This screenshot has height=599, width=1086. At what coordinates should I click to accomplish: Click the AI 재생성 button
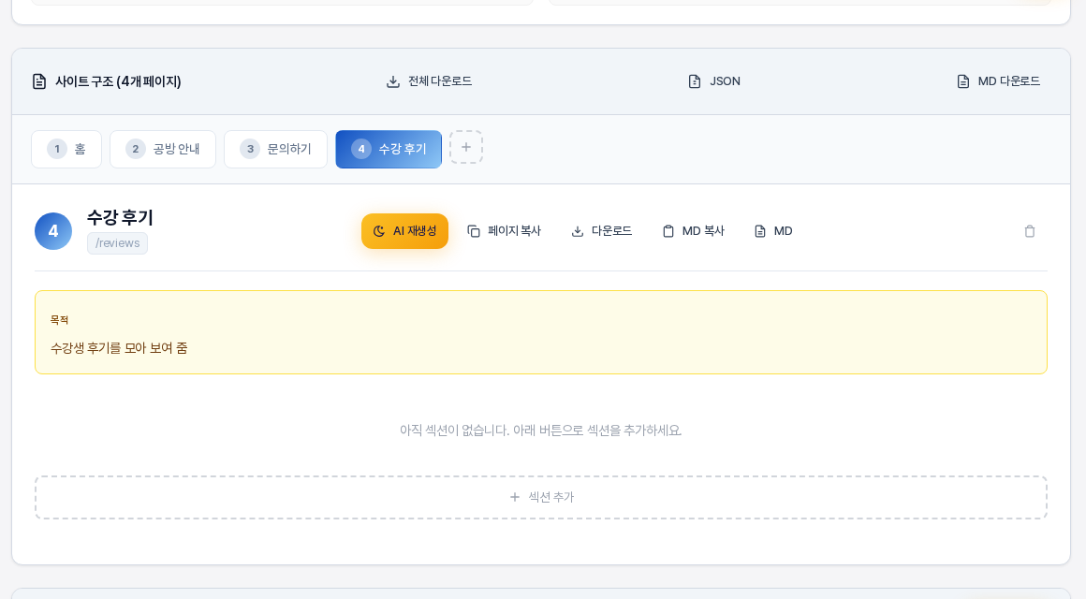[x=404, y=231]
